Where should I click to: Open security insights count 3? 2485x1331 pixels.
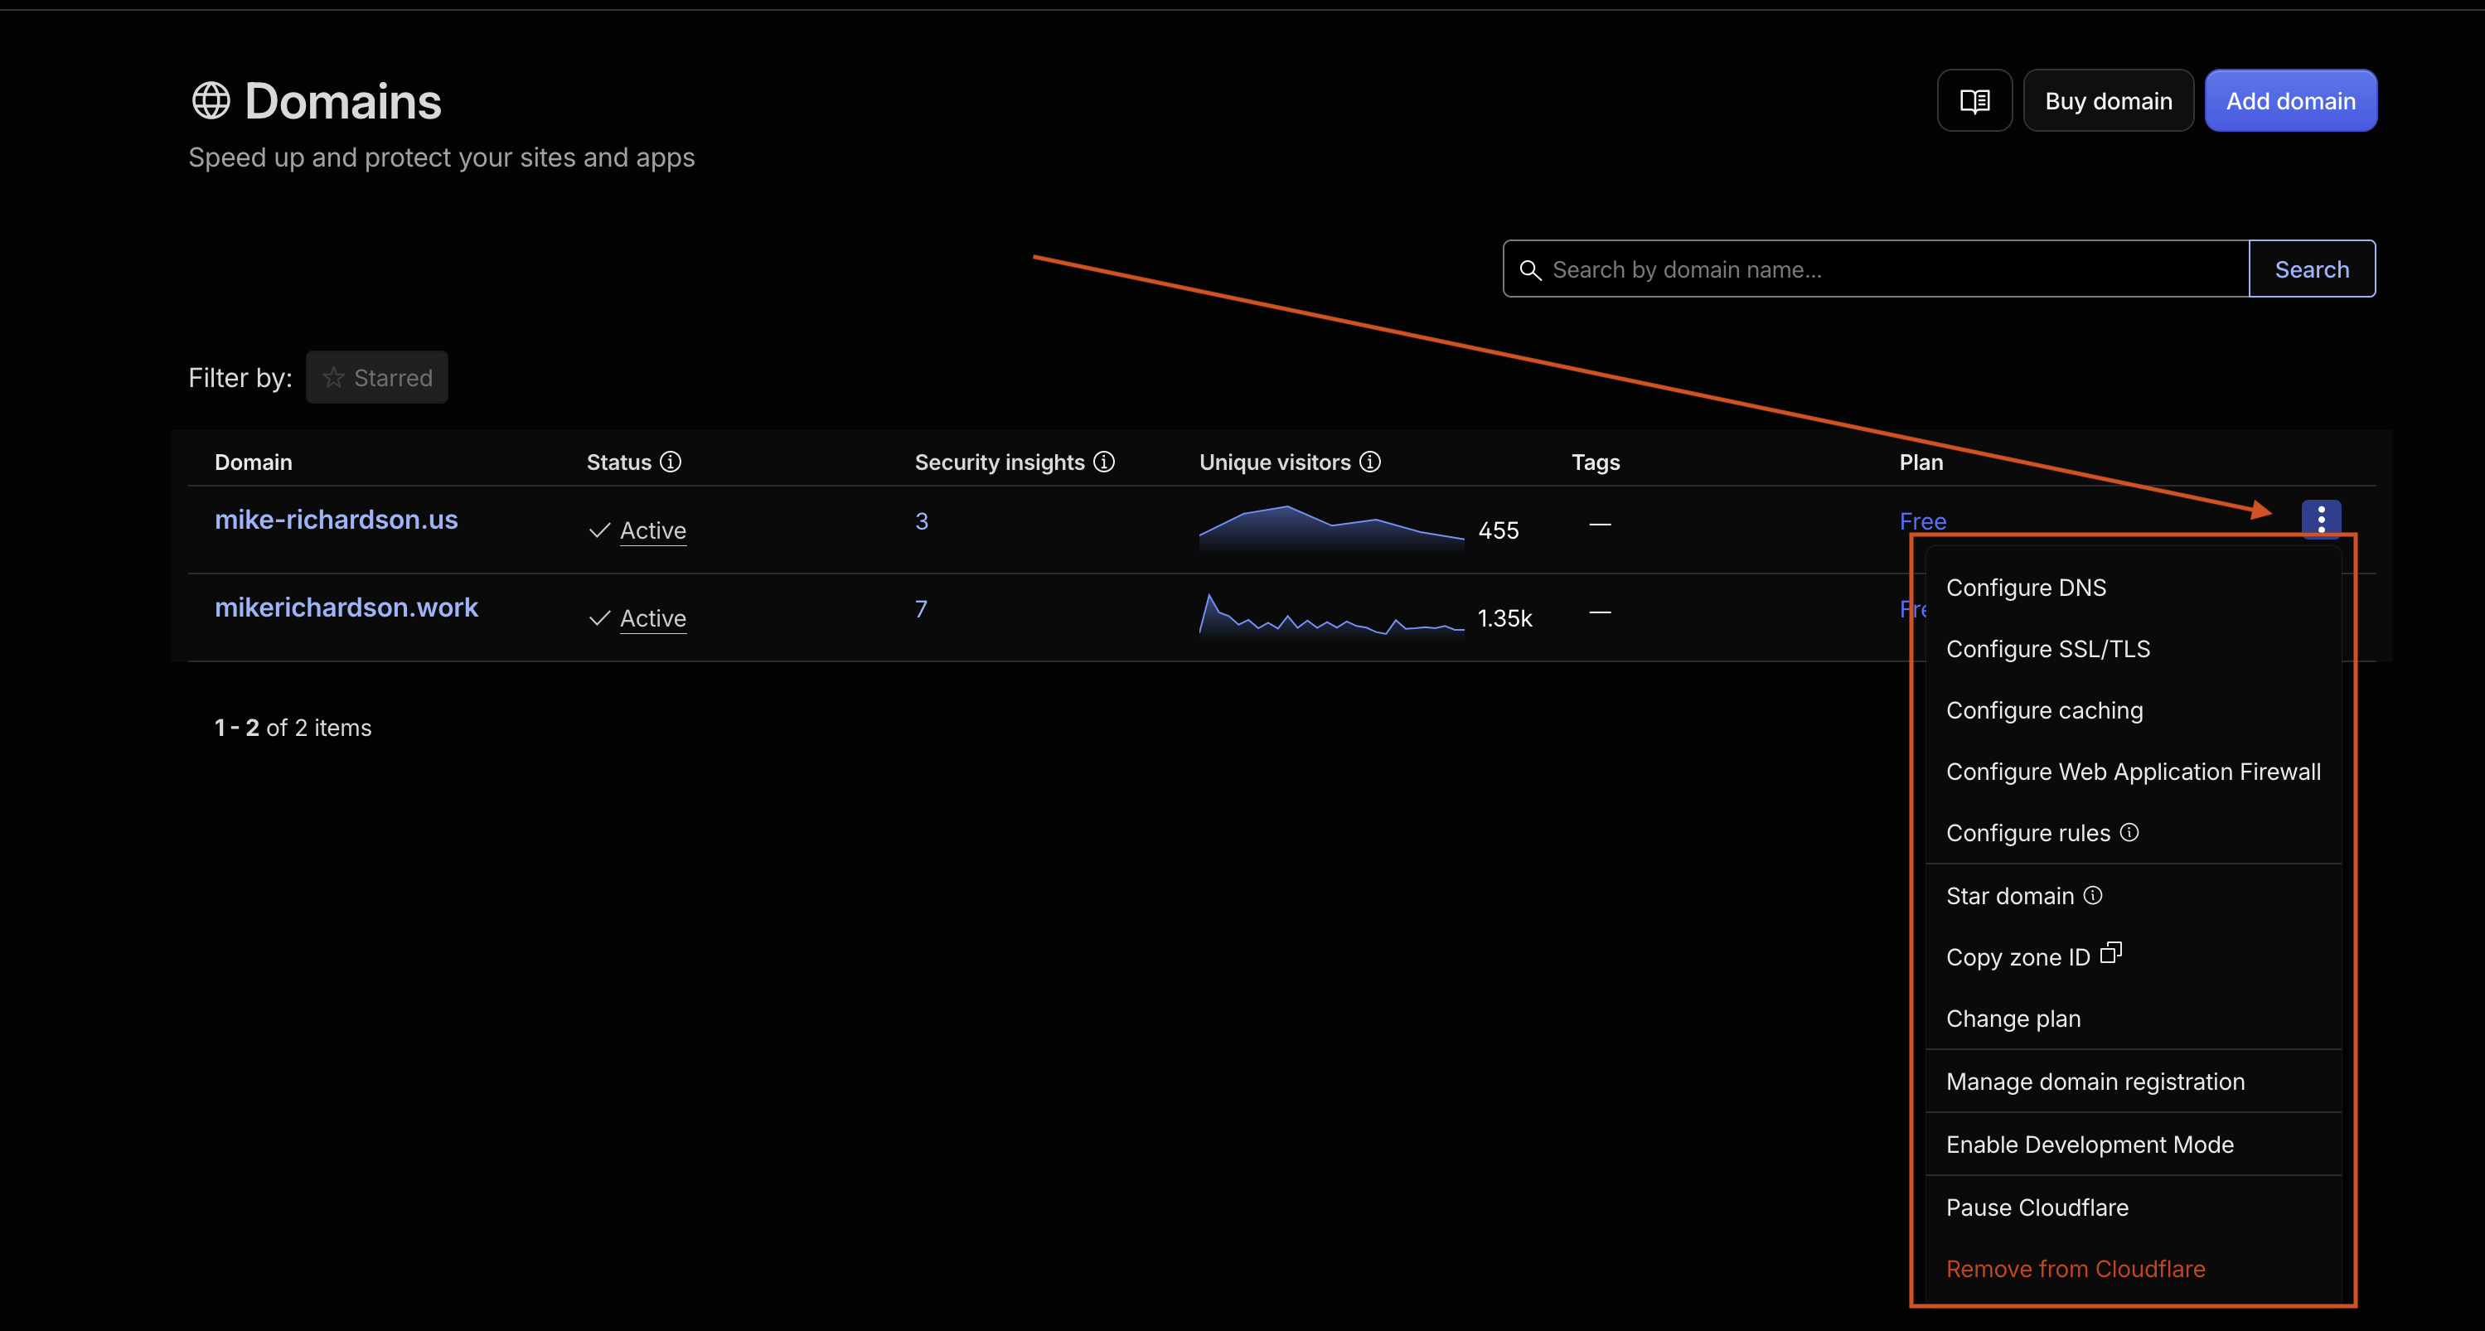(921, 522)
